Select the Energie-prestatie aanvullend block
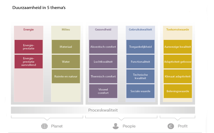This screenshot has width=214, height=133. pos(28,61)
